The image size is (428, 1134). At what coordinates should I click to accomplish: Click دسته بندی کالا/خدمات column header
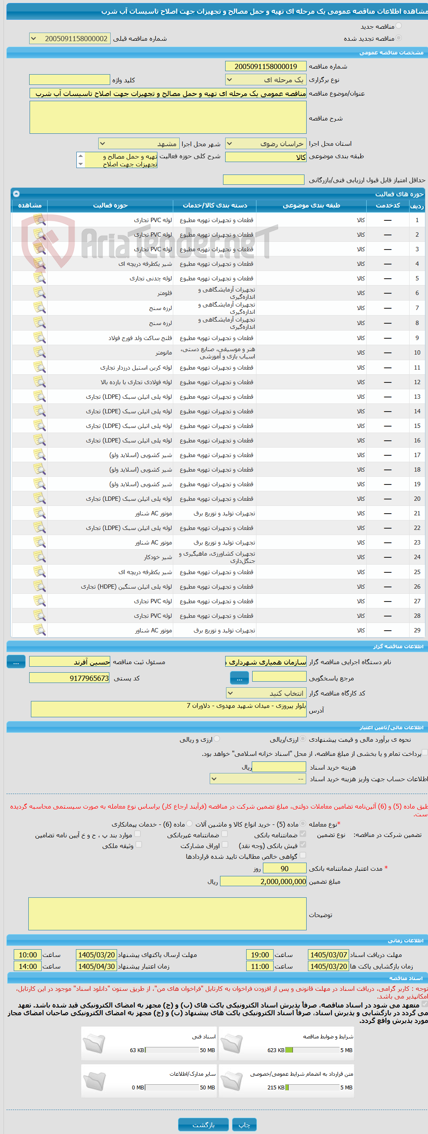coord(215,206)
